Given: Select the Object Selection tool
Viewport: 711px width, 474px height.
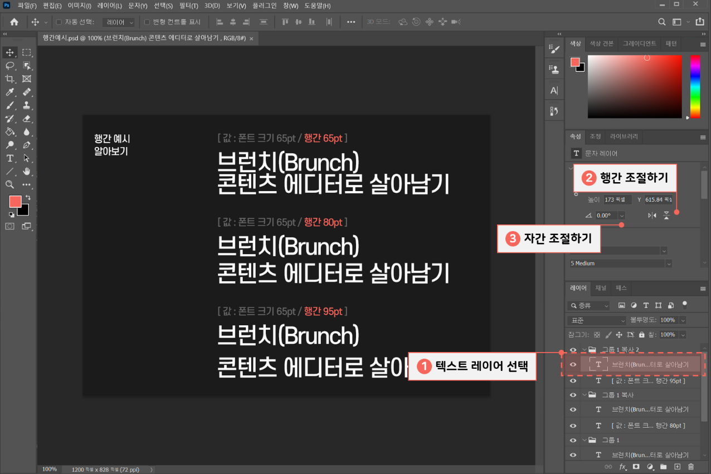Looking at the screenshot, I should [x=27, y=66].
